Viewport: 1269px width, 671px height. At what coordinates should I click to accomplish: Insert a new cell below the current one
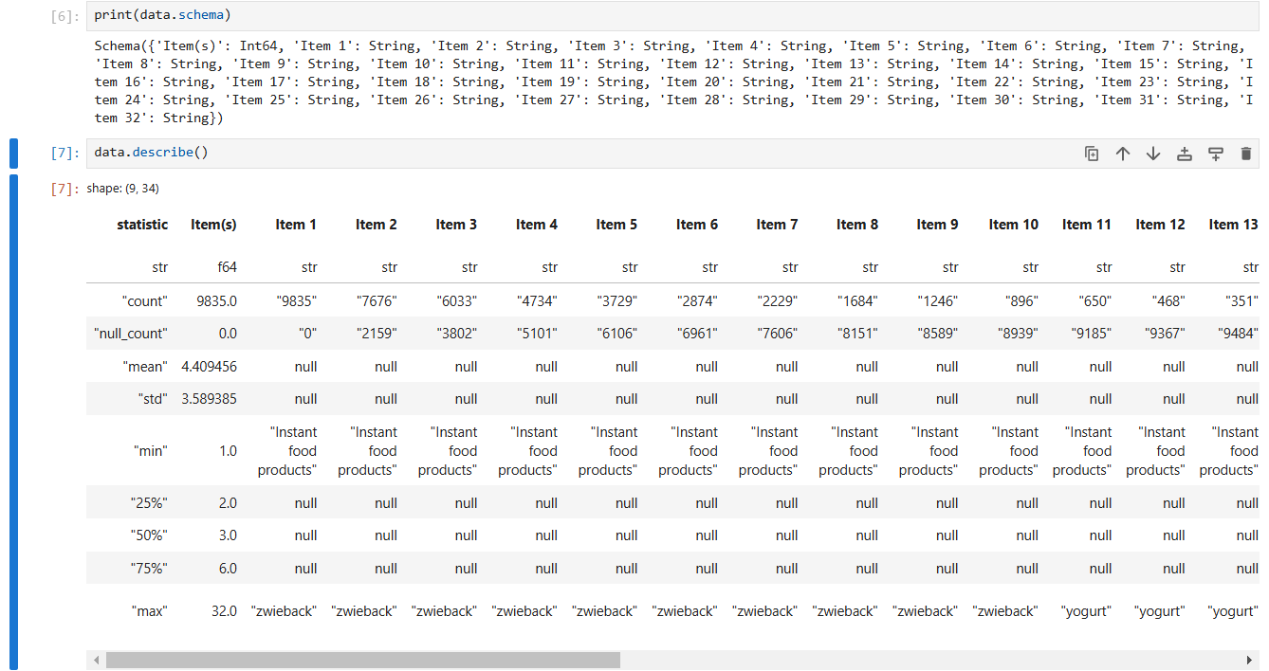[x=1215, y=154]
